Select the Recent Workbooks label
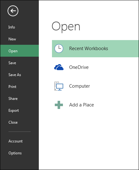This screenshot has width=139, height=170. click(x=89, y=49)
